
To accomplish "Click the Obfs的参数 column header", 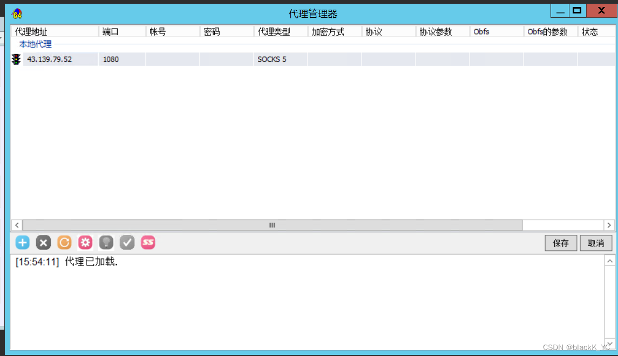I will pyautogui.click(x=551, y=32).
